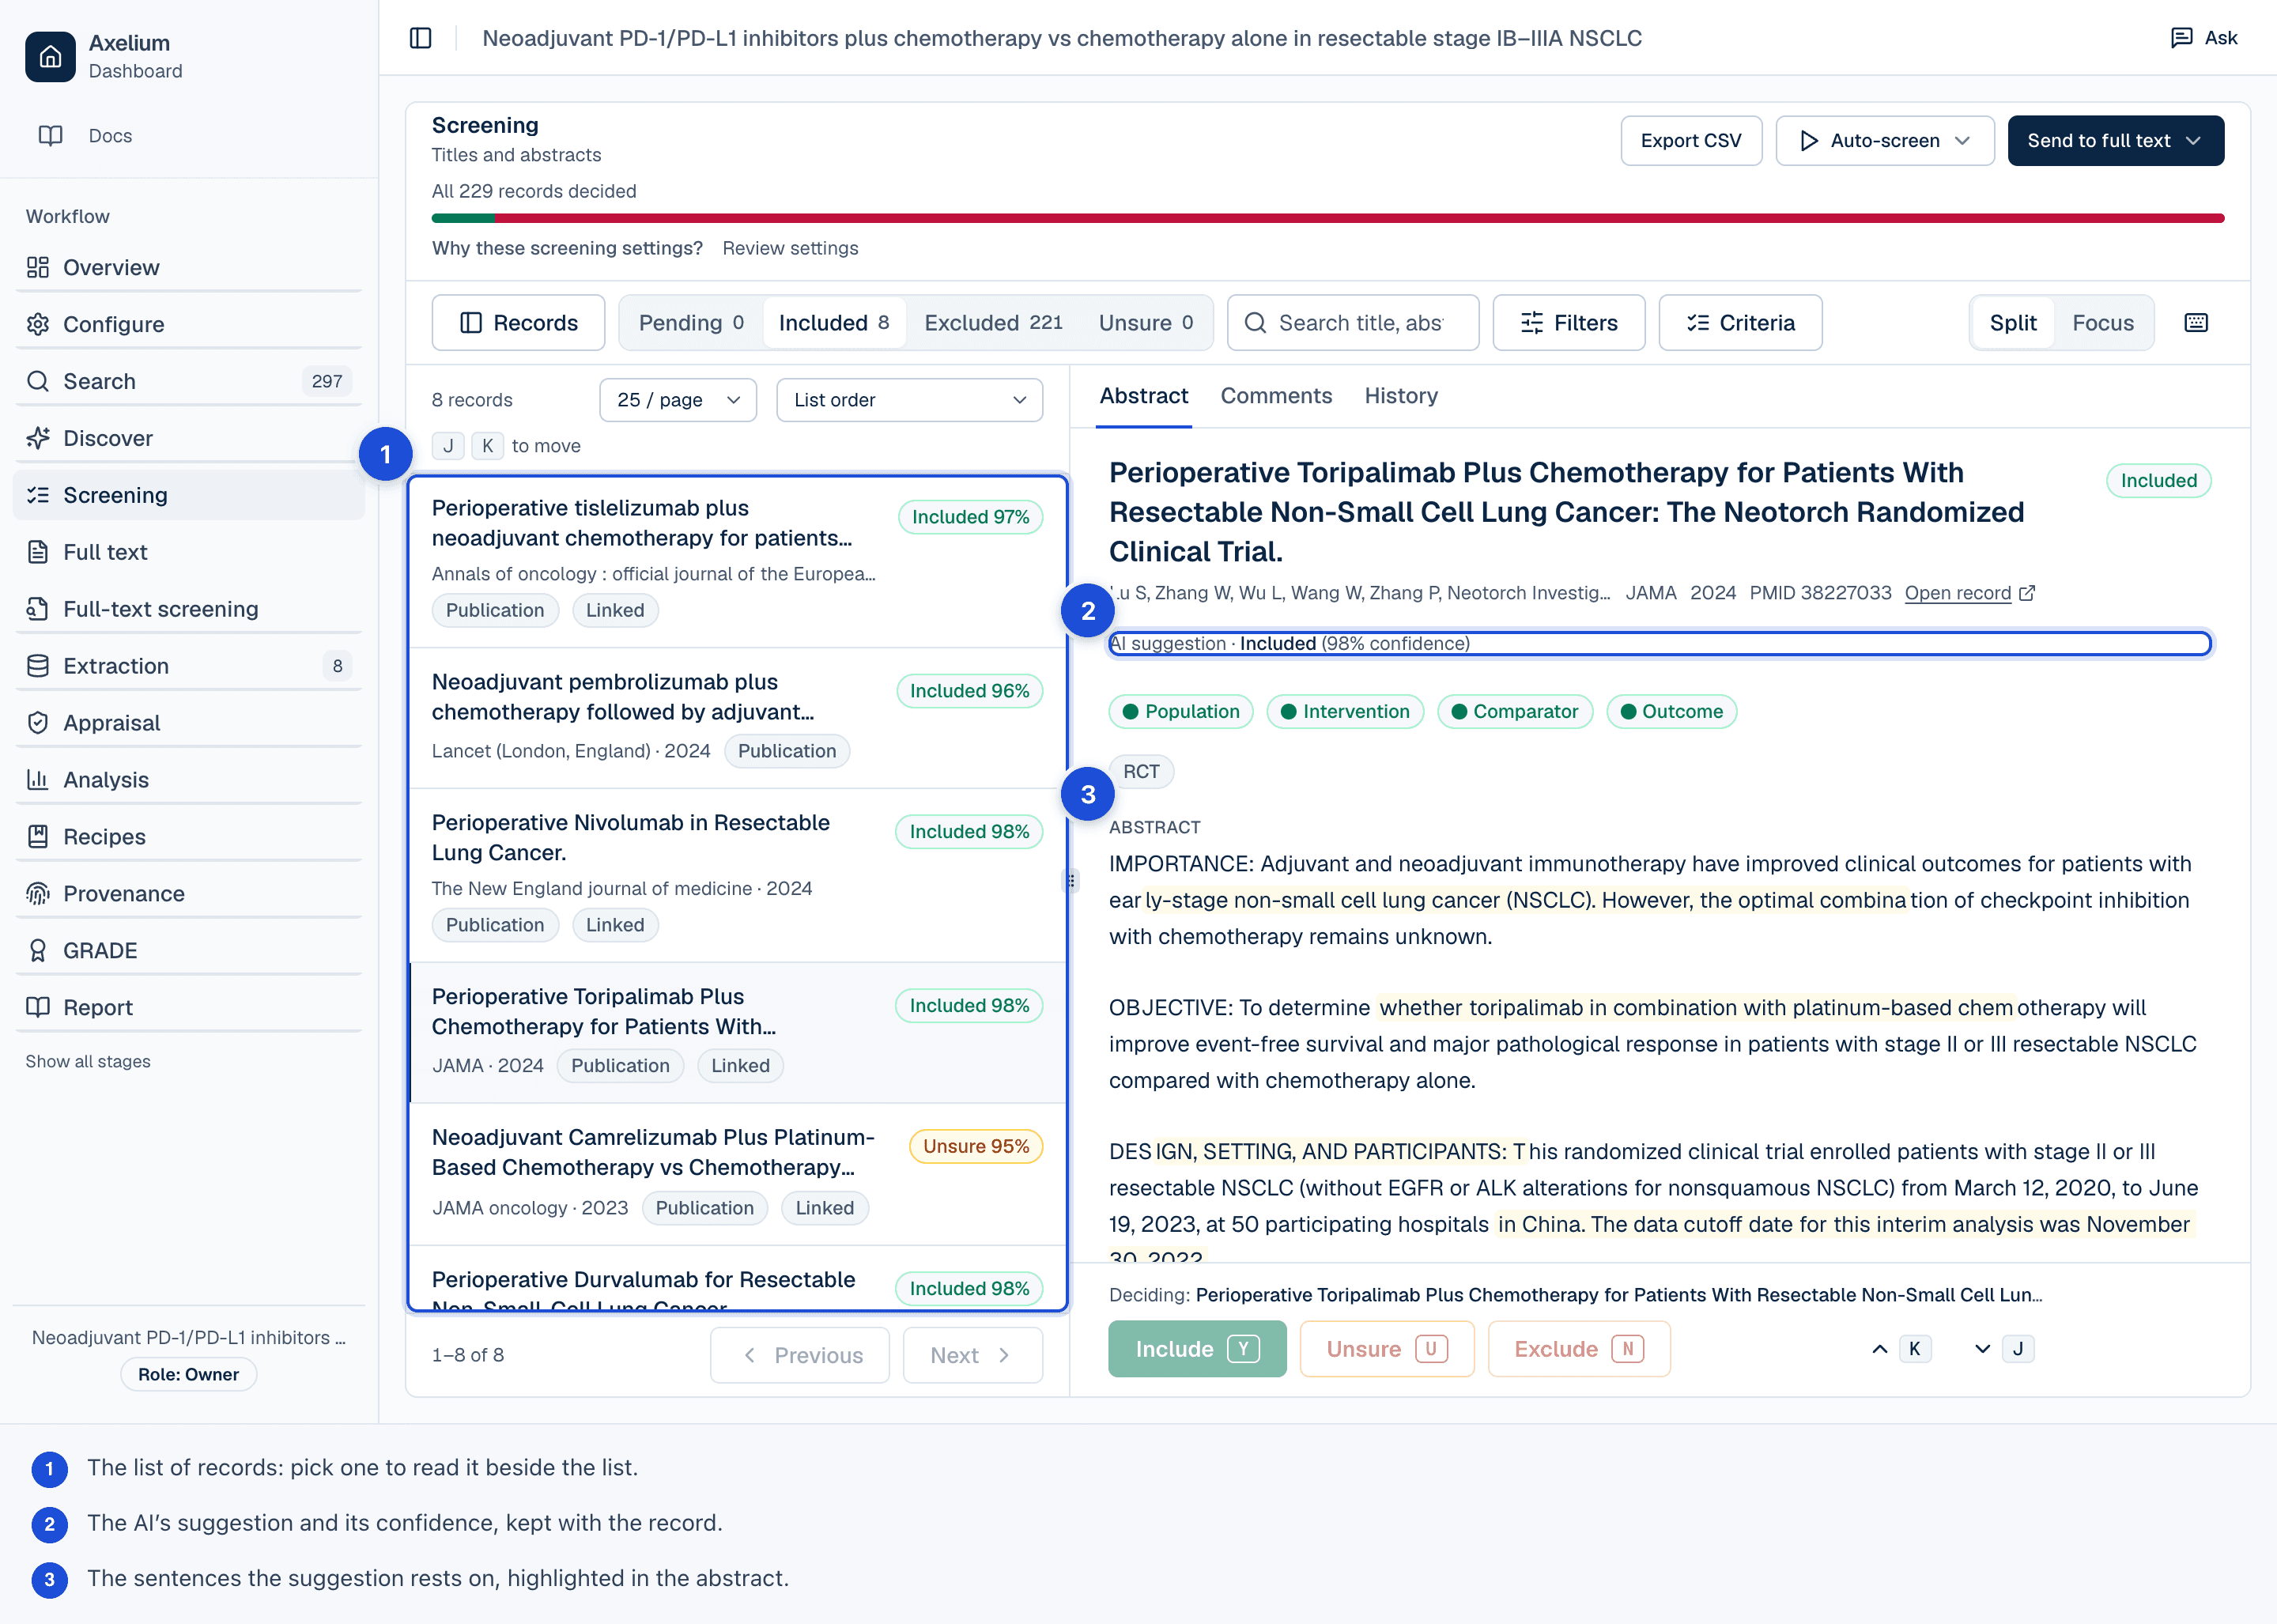Click the Discover sparkle icon
The height and width of the screenshot is (1624, 2277).
click(x=38, y=438)
